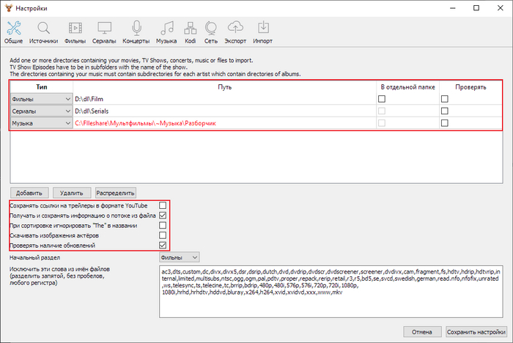This screenshot has height=343, width=513.
Task: Open the Сеть network icon
Action: (211, 31)
